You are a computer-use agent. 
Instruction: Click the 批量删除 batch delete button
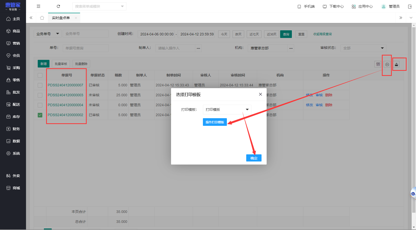pos(81,64)
